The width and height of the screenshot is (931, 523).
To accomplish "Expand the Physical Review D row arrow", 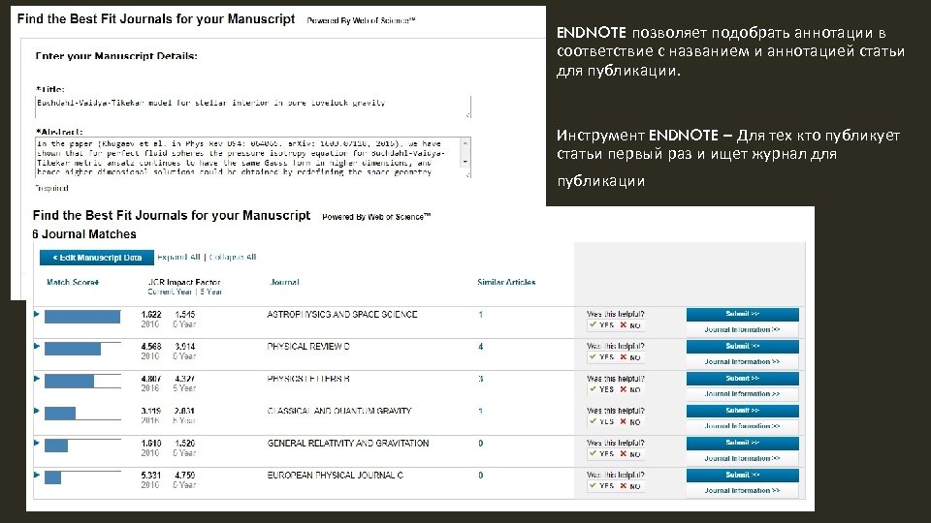I will coord(37,347).
